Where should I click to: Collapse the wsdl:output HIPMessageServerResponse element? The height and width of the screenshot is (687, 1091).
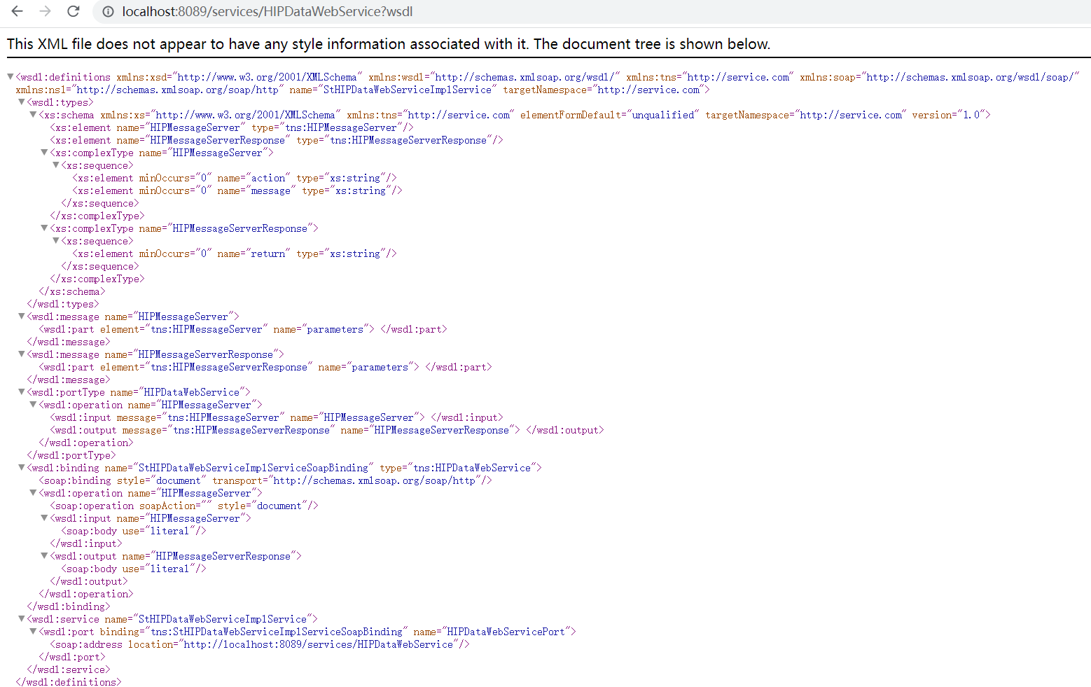point(43,555)
